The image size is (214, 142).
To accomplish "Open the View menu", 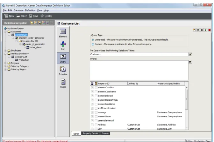I will [39, 10].
